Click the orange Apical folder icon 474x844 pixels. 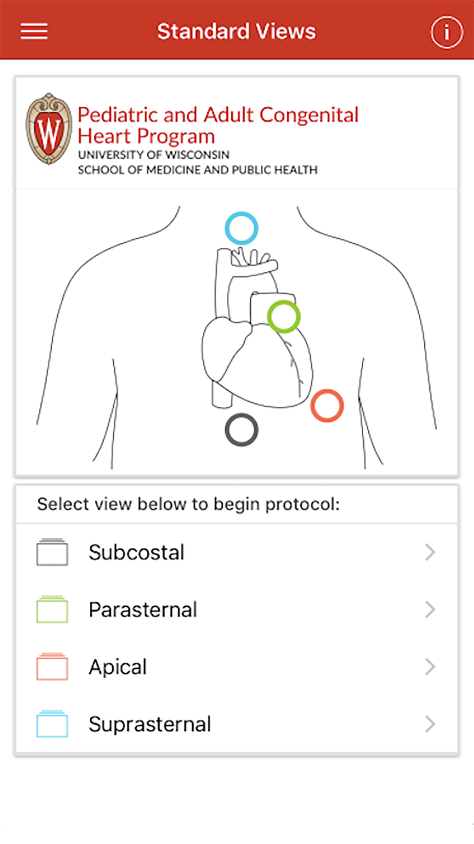(x=52, y=667)
